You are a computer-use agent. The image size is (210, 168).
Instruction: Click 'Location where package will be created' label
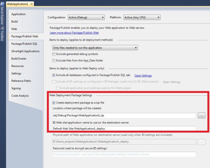coord(77,108)
